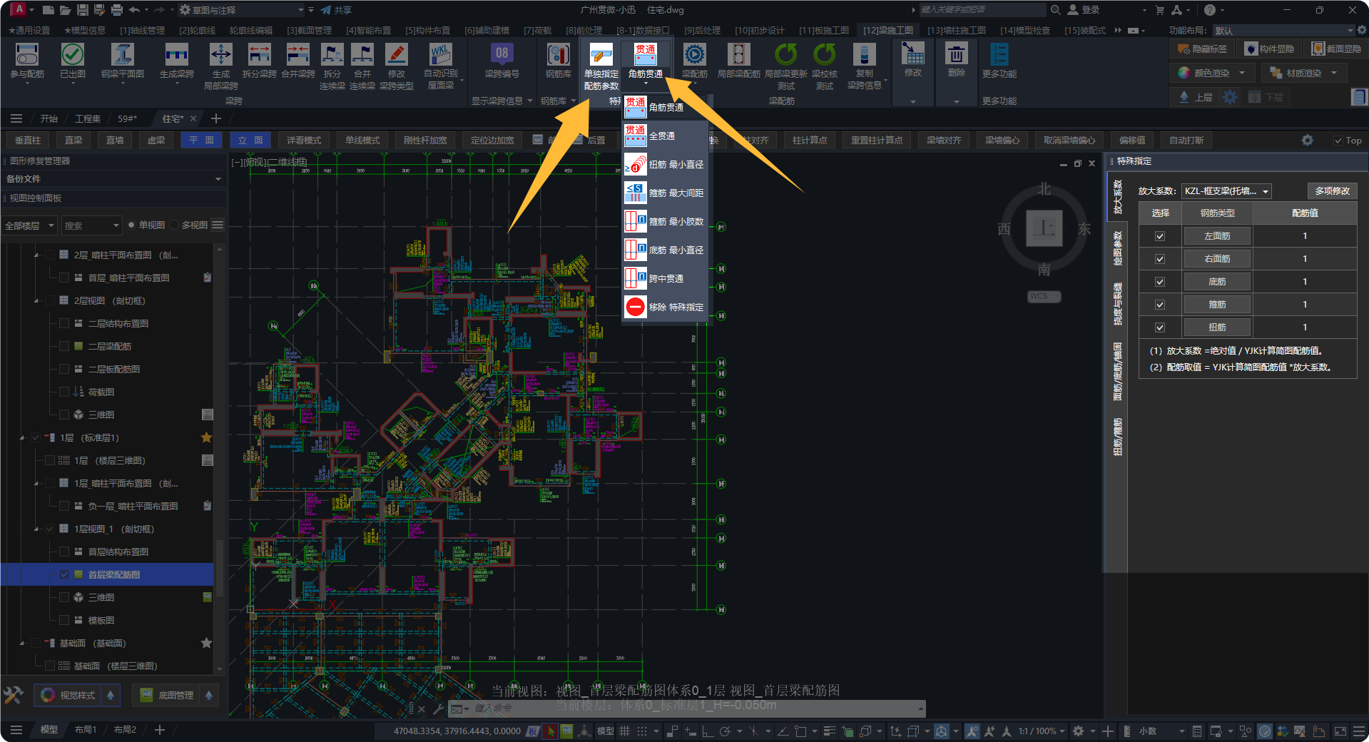The height and width of the screenshot is (742, 1369).
Task: Click the 生成梁跨 ribbon icon
Action: pyautogui.click(x=176, y=56)
